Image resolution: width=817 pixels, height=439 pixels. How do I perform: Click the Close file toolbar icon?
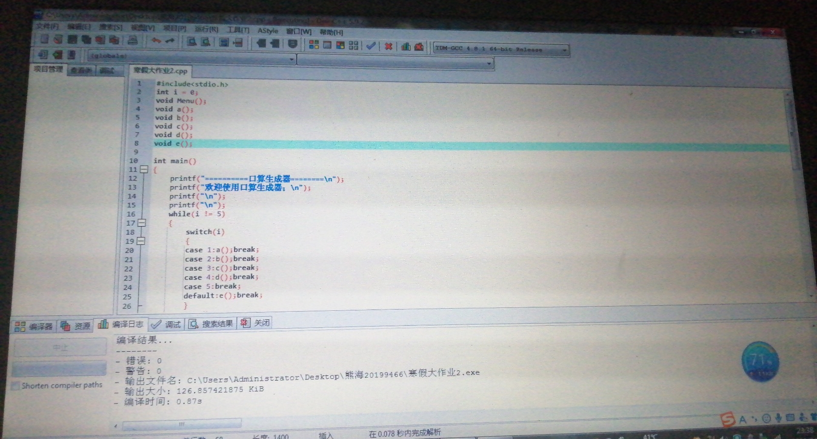click(100, 40)
